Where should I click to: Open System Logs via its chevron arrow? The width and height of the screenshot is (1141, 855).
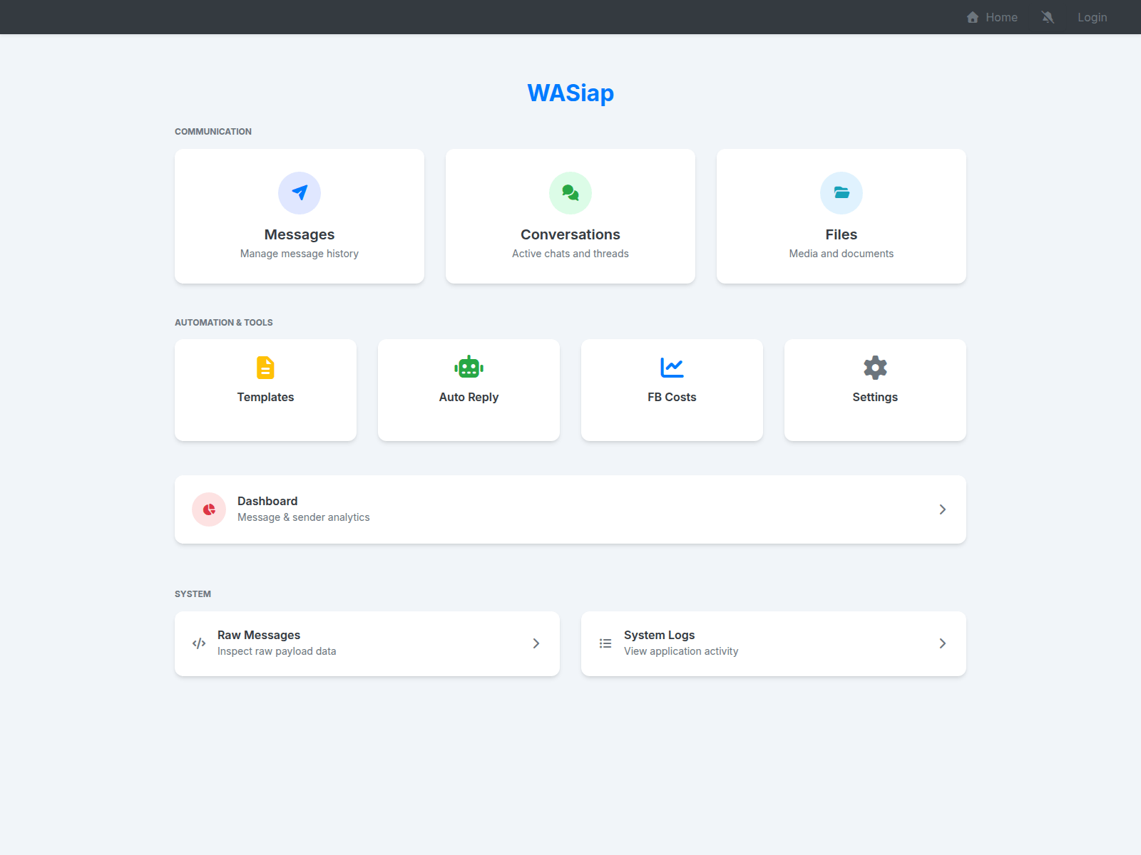(943, 643)
